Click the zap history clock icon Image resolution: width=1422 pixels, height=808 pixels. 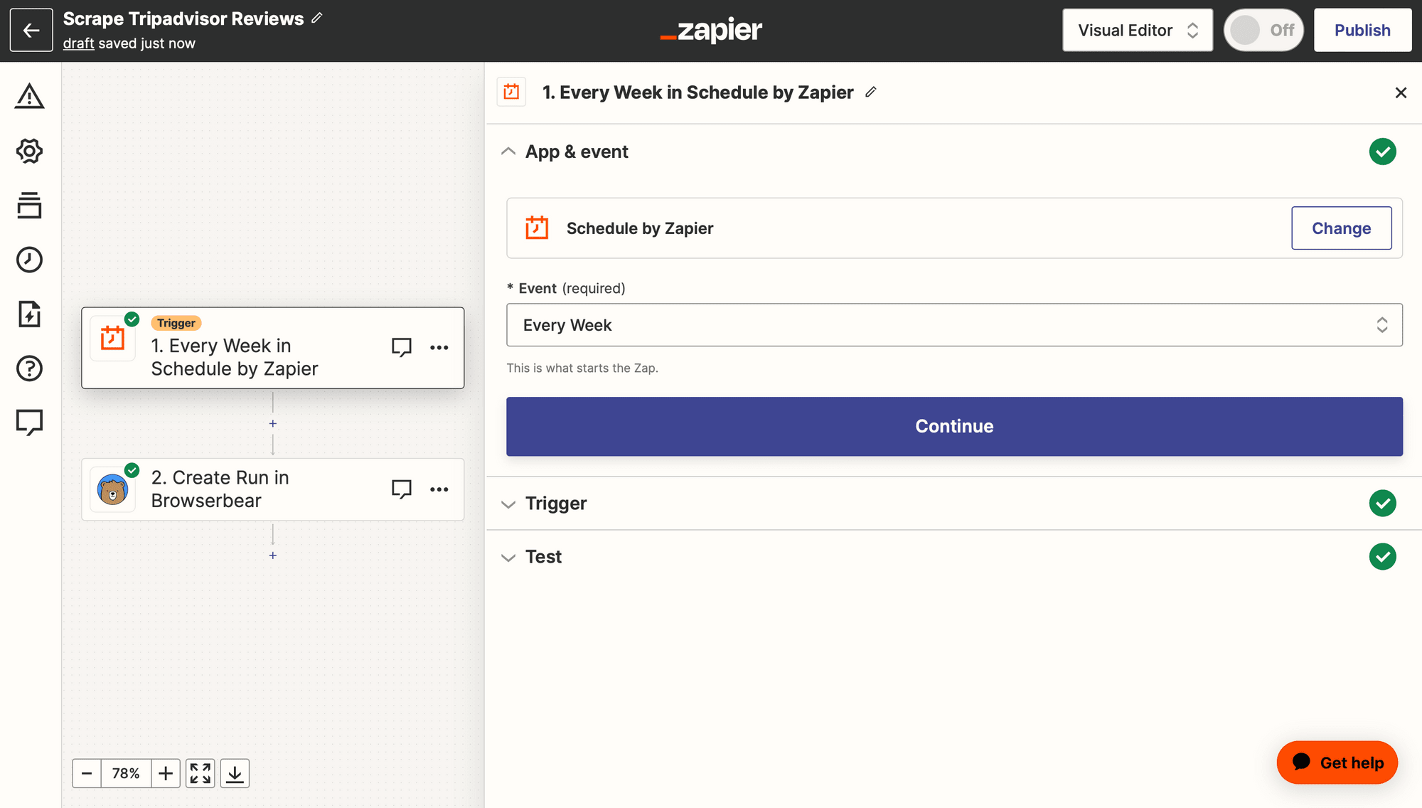pos(29,260)
